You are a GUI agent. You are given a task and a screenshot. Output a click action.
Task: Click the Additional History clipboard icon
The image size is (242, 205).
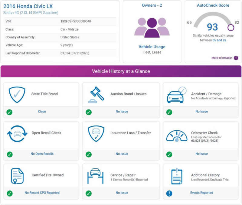pos(177,176)
